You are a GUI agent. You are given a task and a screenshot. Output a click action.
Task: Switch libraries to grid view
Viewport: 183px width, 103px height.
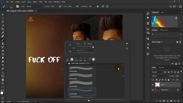pos(177,42)
